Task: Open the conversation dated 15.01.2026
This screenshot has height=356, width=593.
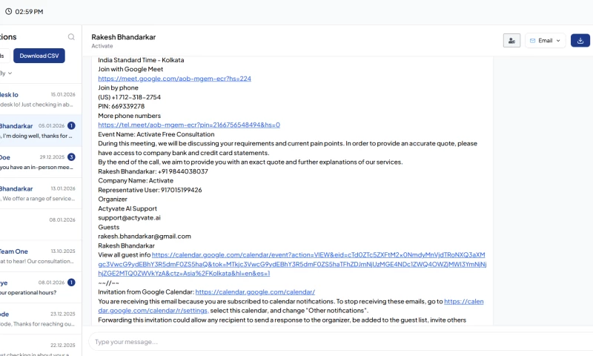Action: click(37, 99)
